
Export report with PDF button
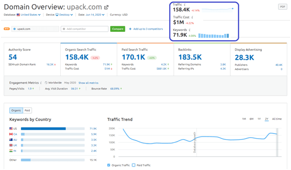(x=283, y=6)
